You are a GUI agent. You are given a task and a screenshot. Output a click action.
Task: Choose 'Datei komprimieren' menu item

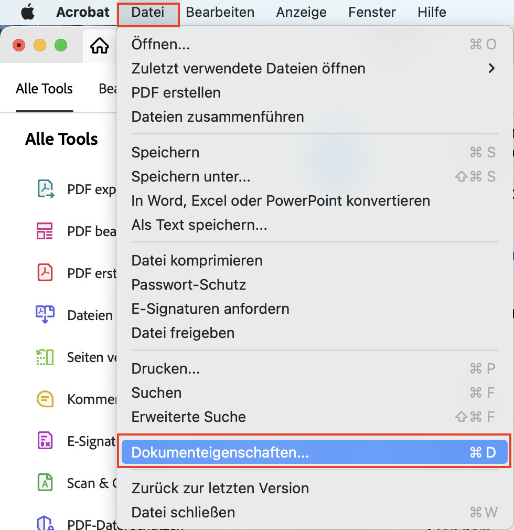[197, 260]
